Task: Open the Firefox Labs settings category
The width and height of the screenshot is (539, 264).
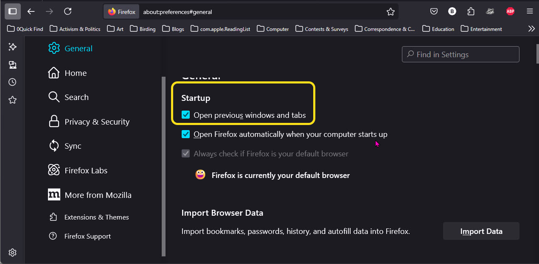Action: [x=78, y=170]
